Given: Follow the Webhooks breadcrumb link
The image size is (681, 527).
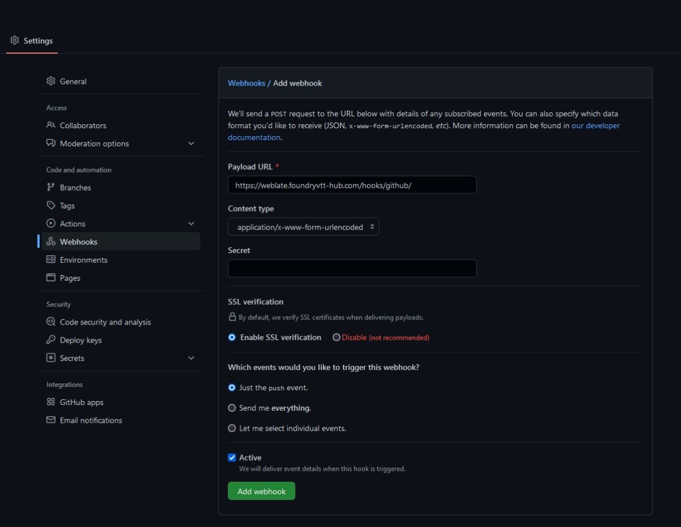Looking at the screenshot, I should [246, 83].
